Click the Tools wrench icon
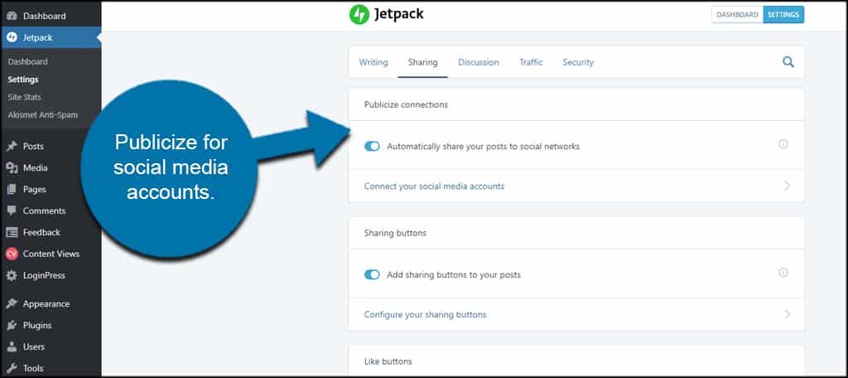 (x=12, y=368)
